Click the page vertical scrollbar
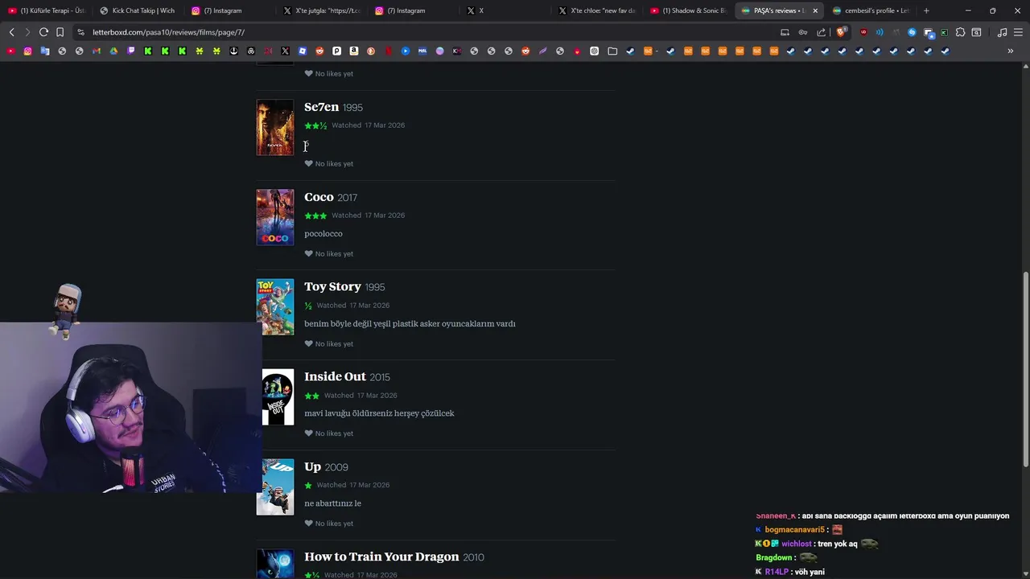The height and width of the screenshot is (579, 1030). pyautogui.click(x=1025, y=369)
